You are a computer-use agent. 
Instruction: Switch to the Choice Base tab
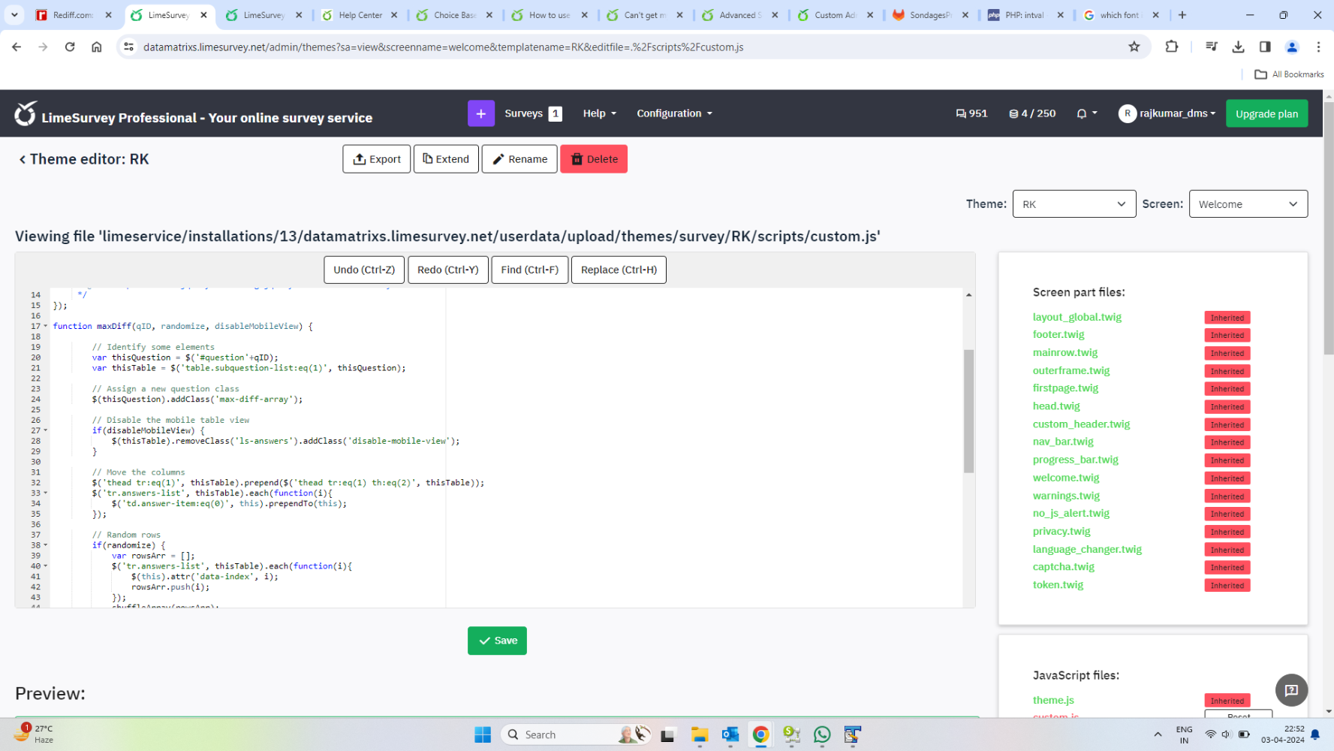pos(455,15)
